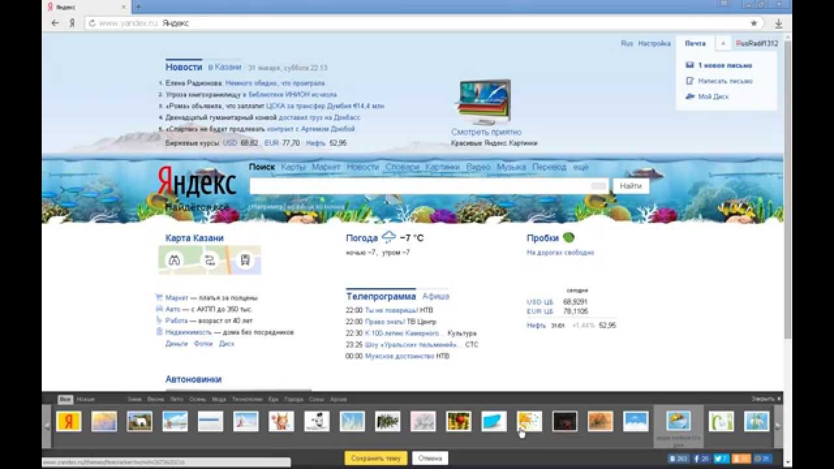834x469 pixels.
Task: Reload page with the refresh icon
Action: coord(92,23)
